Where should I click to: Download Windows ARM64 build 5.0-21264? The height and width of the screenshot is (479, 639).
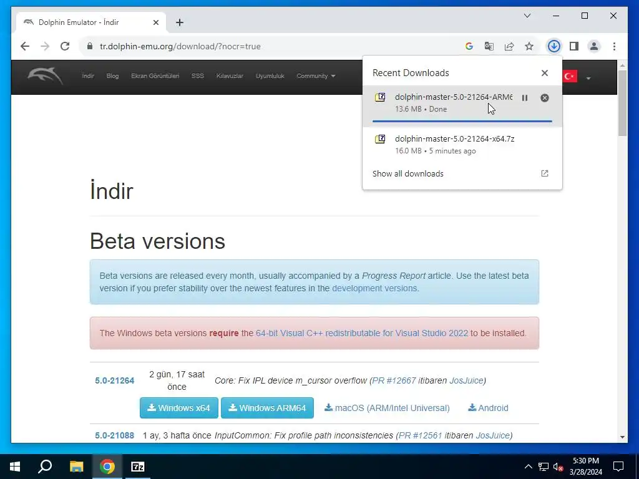267,408
